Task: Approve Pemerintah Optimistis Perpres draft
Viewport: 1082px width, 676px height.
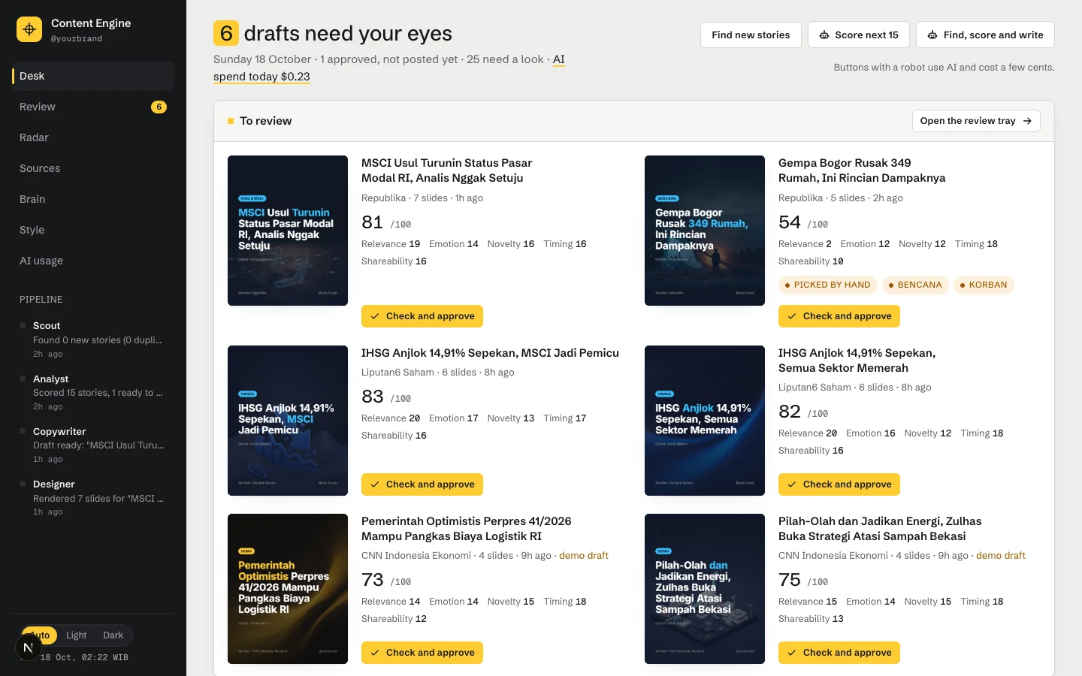Action: click(422, 653)
